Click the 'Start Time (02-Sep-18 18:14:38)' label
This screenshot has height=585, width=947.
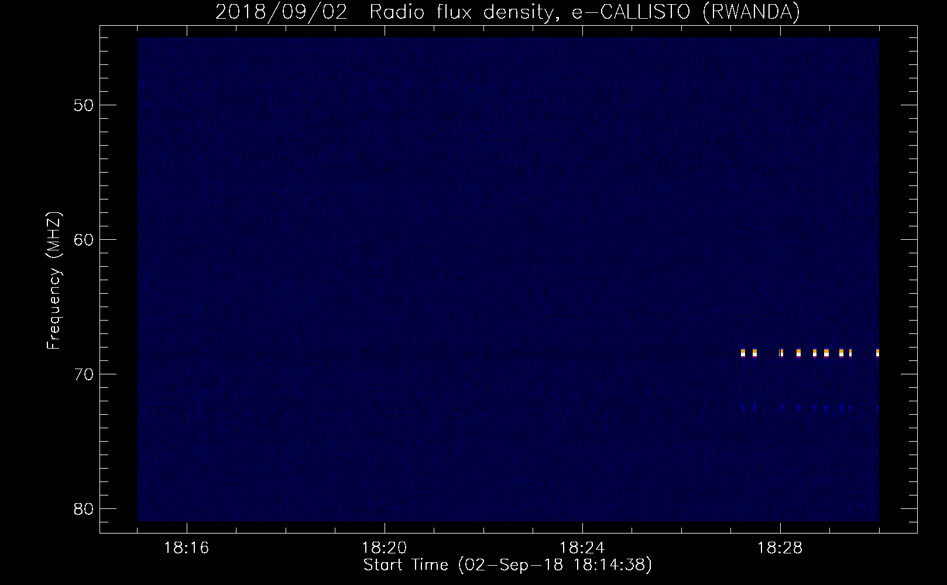click(x=507, y=565)
